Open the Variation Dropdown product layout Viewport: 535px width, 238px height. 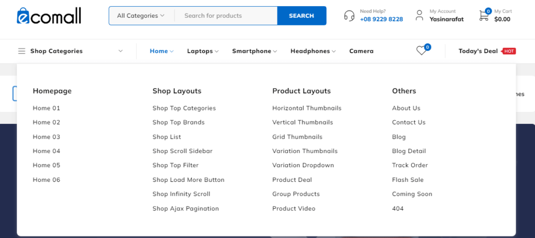(303, 165)
